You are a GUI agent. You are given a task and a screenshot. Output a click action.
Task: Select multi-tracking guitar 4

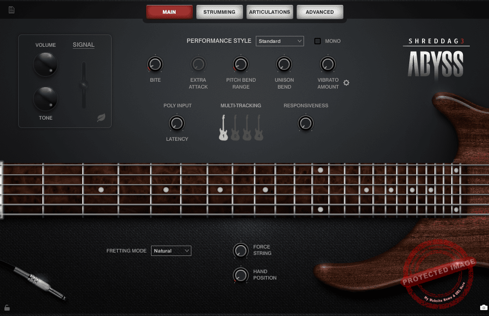tap(259, 127)
